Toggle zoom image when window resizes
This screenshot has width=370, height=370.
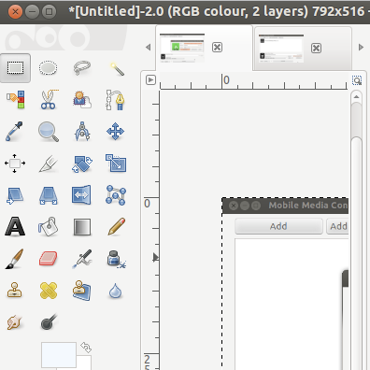(x=357, y=80)
